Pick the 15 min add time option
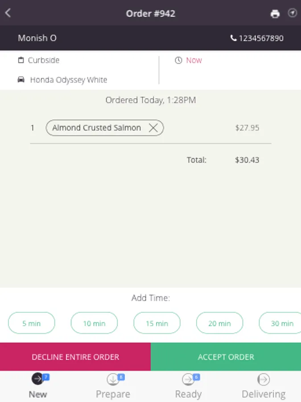This screenshot has width=301, height=402. (x=157, y=323)
